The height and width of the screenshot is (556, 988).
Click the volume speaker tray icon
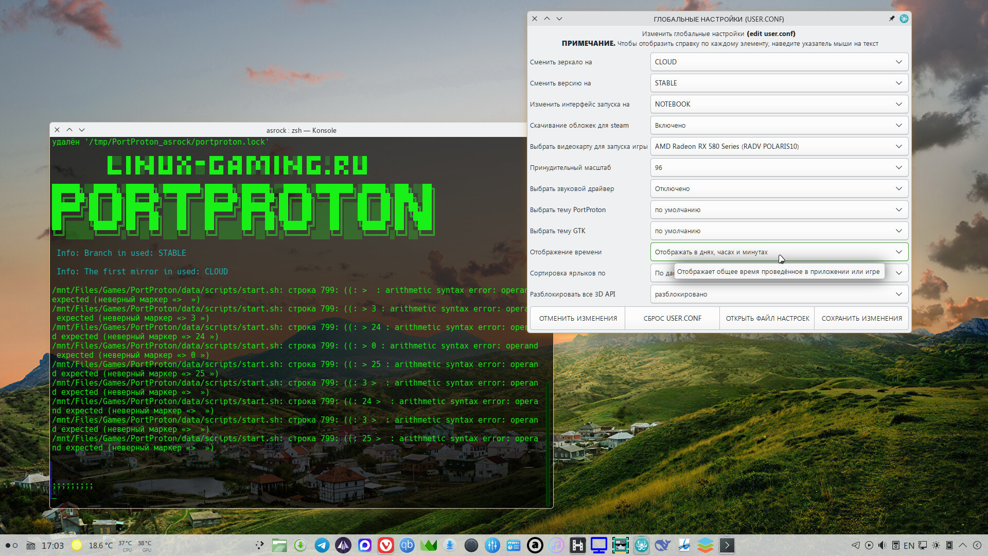[882, 545]
